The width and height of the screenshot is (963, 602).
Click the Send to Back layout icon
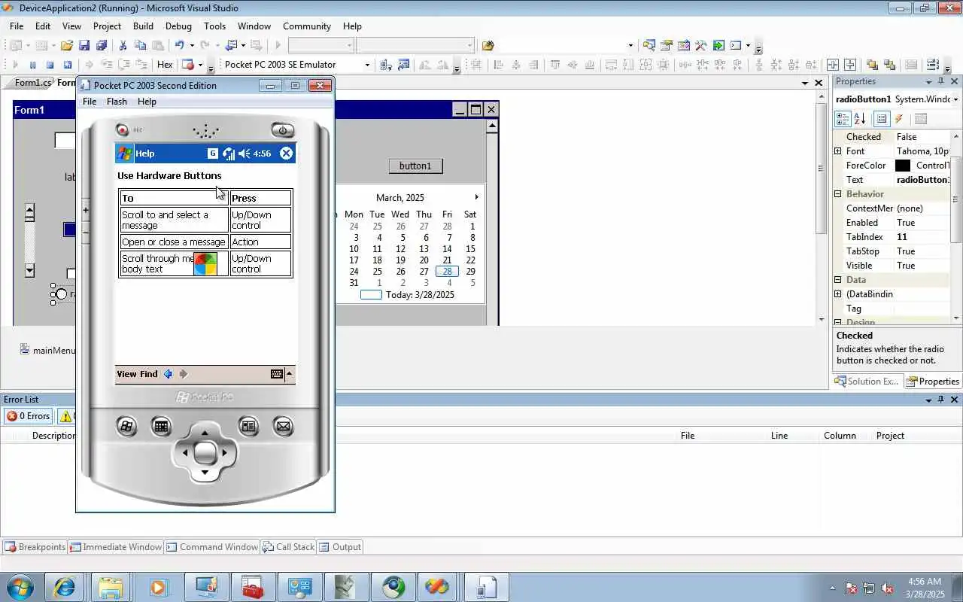pos(889,65)
